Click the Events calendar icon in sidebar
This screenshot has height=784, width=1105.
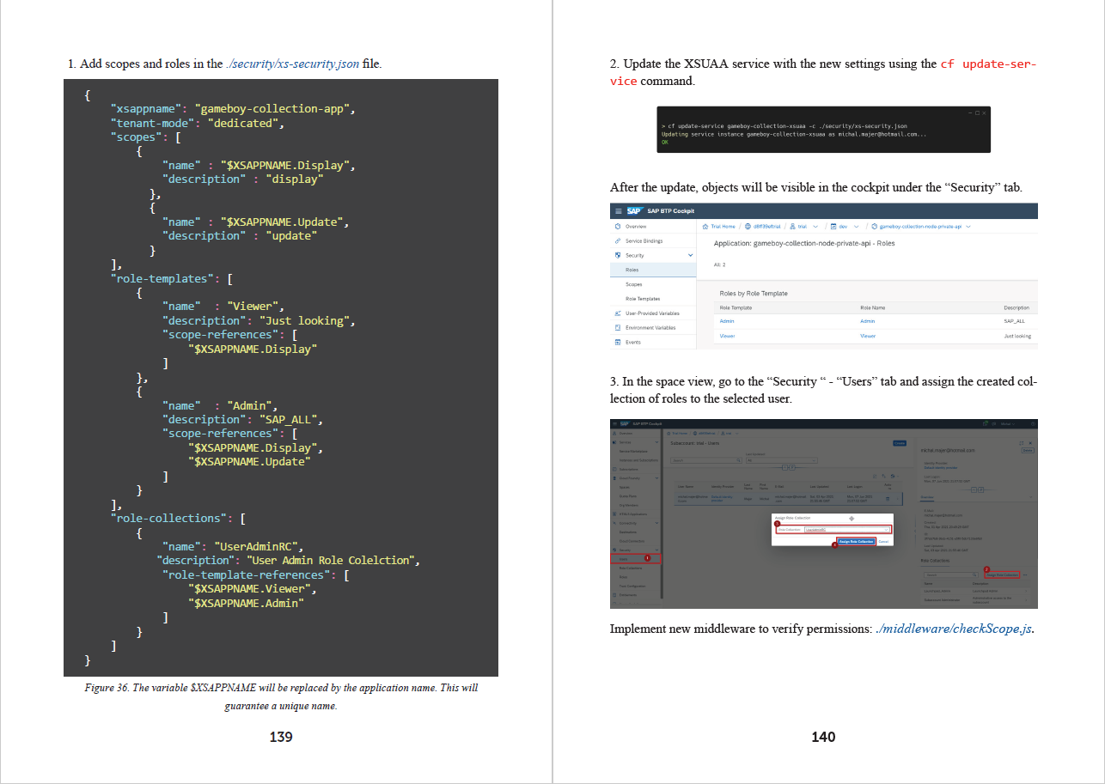pyautogui.click(x=617, y=343)
